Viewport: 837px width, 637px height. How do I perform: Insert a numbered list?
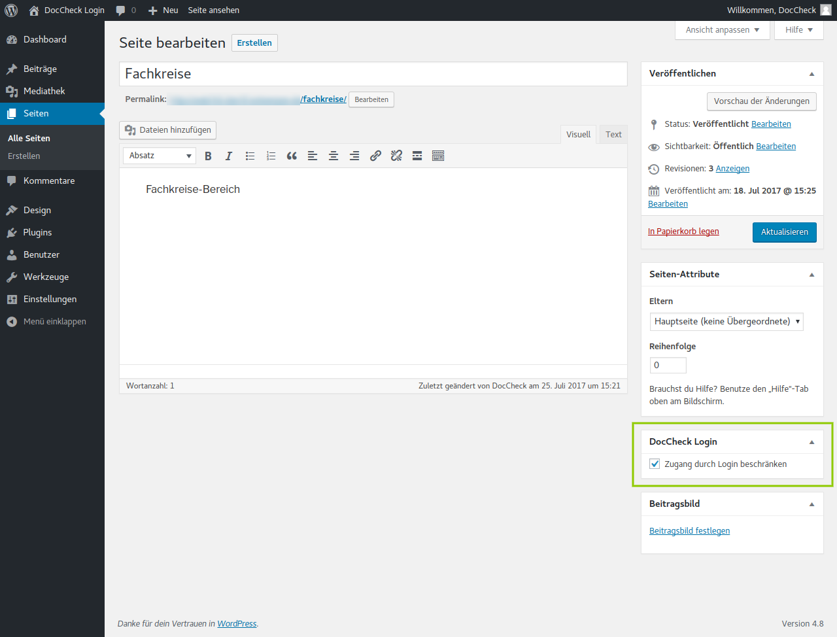tap(271, 156)
